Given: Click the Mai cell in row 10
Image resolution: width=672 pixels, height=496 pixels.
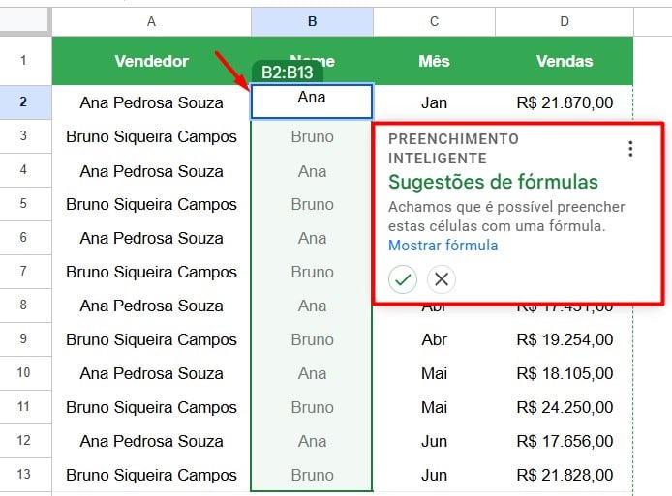Looking at the screenshot, I should 434,373.
